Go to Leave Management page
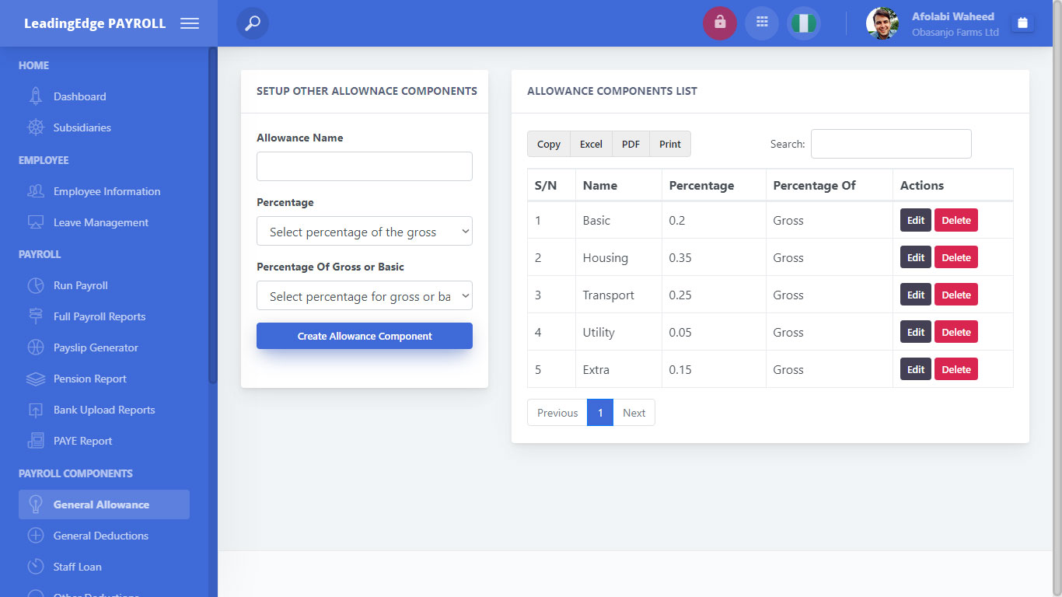This screenshot has height=597, width=1062. click(100, 222)
